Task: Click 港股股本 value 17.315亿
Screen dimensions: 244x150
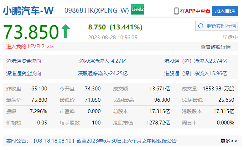Action: (x=224, y=111)
